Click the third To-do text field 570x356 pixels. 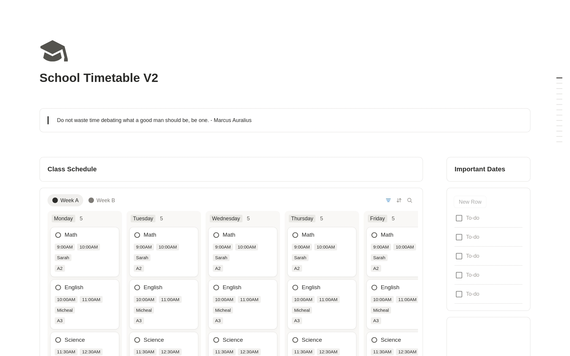(473, 256)
